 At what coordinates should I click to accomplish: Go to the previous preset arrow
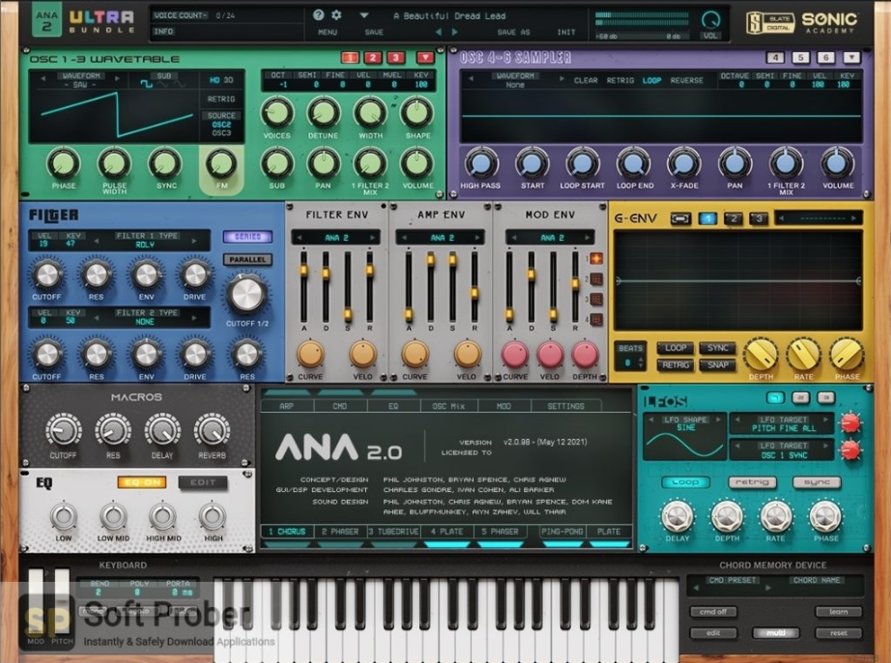pos(438,32)
